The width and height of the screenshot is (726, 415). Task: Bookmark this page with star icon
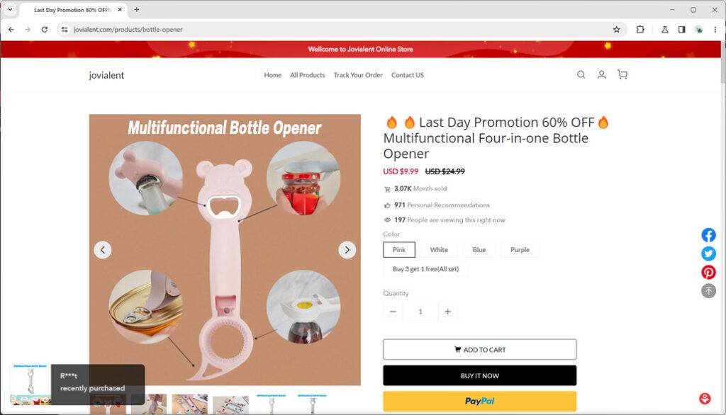click(x=616, y=30)
